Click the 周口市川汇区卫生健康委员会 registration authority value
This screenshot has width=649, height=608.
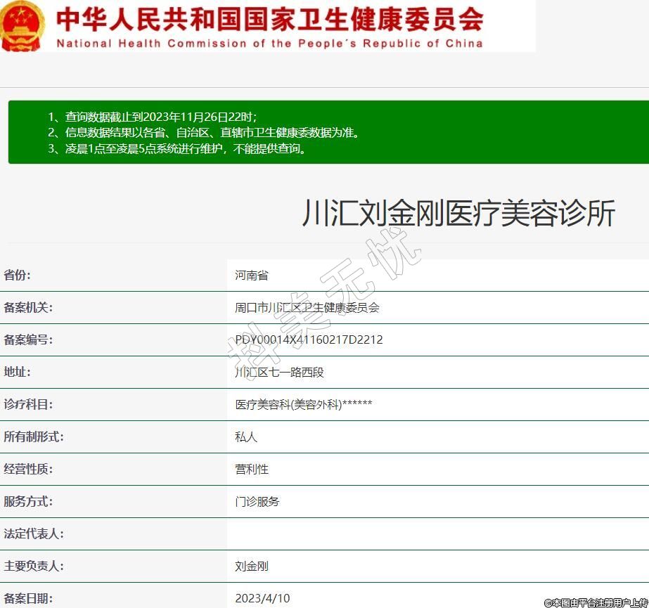point(307,307)
